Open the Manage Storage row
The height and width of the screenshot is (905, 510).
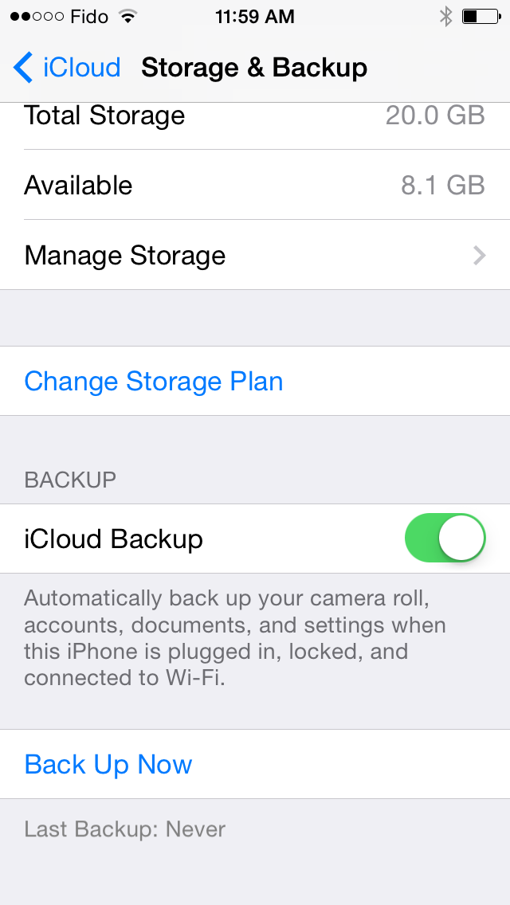255,255
